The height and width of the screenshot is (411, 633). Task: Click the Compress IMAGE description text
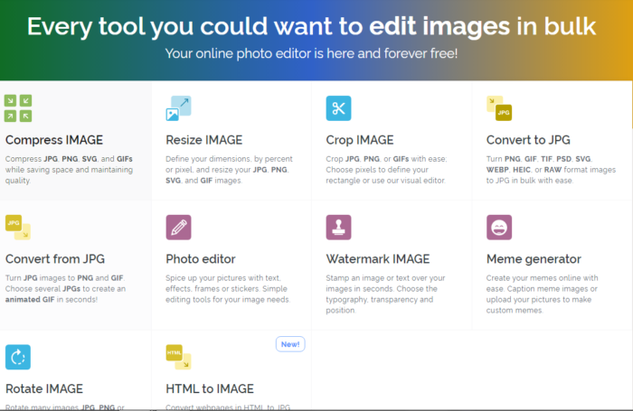coord(69,170)
